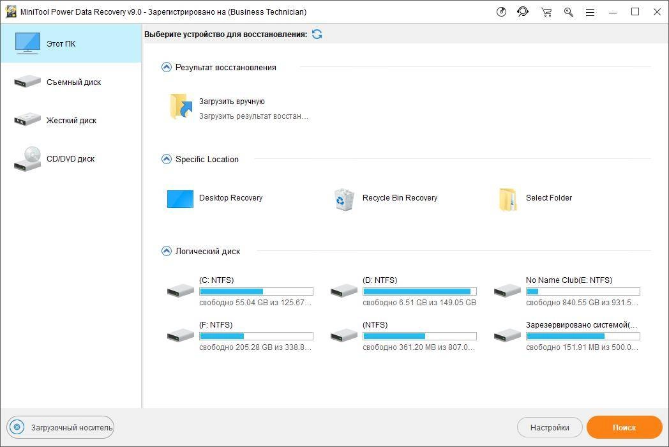Click the text свободно 6.51 GB из 149.05 GB
The height and width of the screenshot is (447, 669).
click(x=419, y=303)
